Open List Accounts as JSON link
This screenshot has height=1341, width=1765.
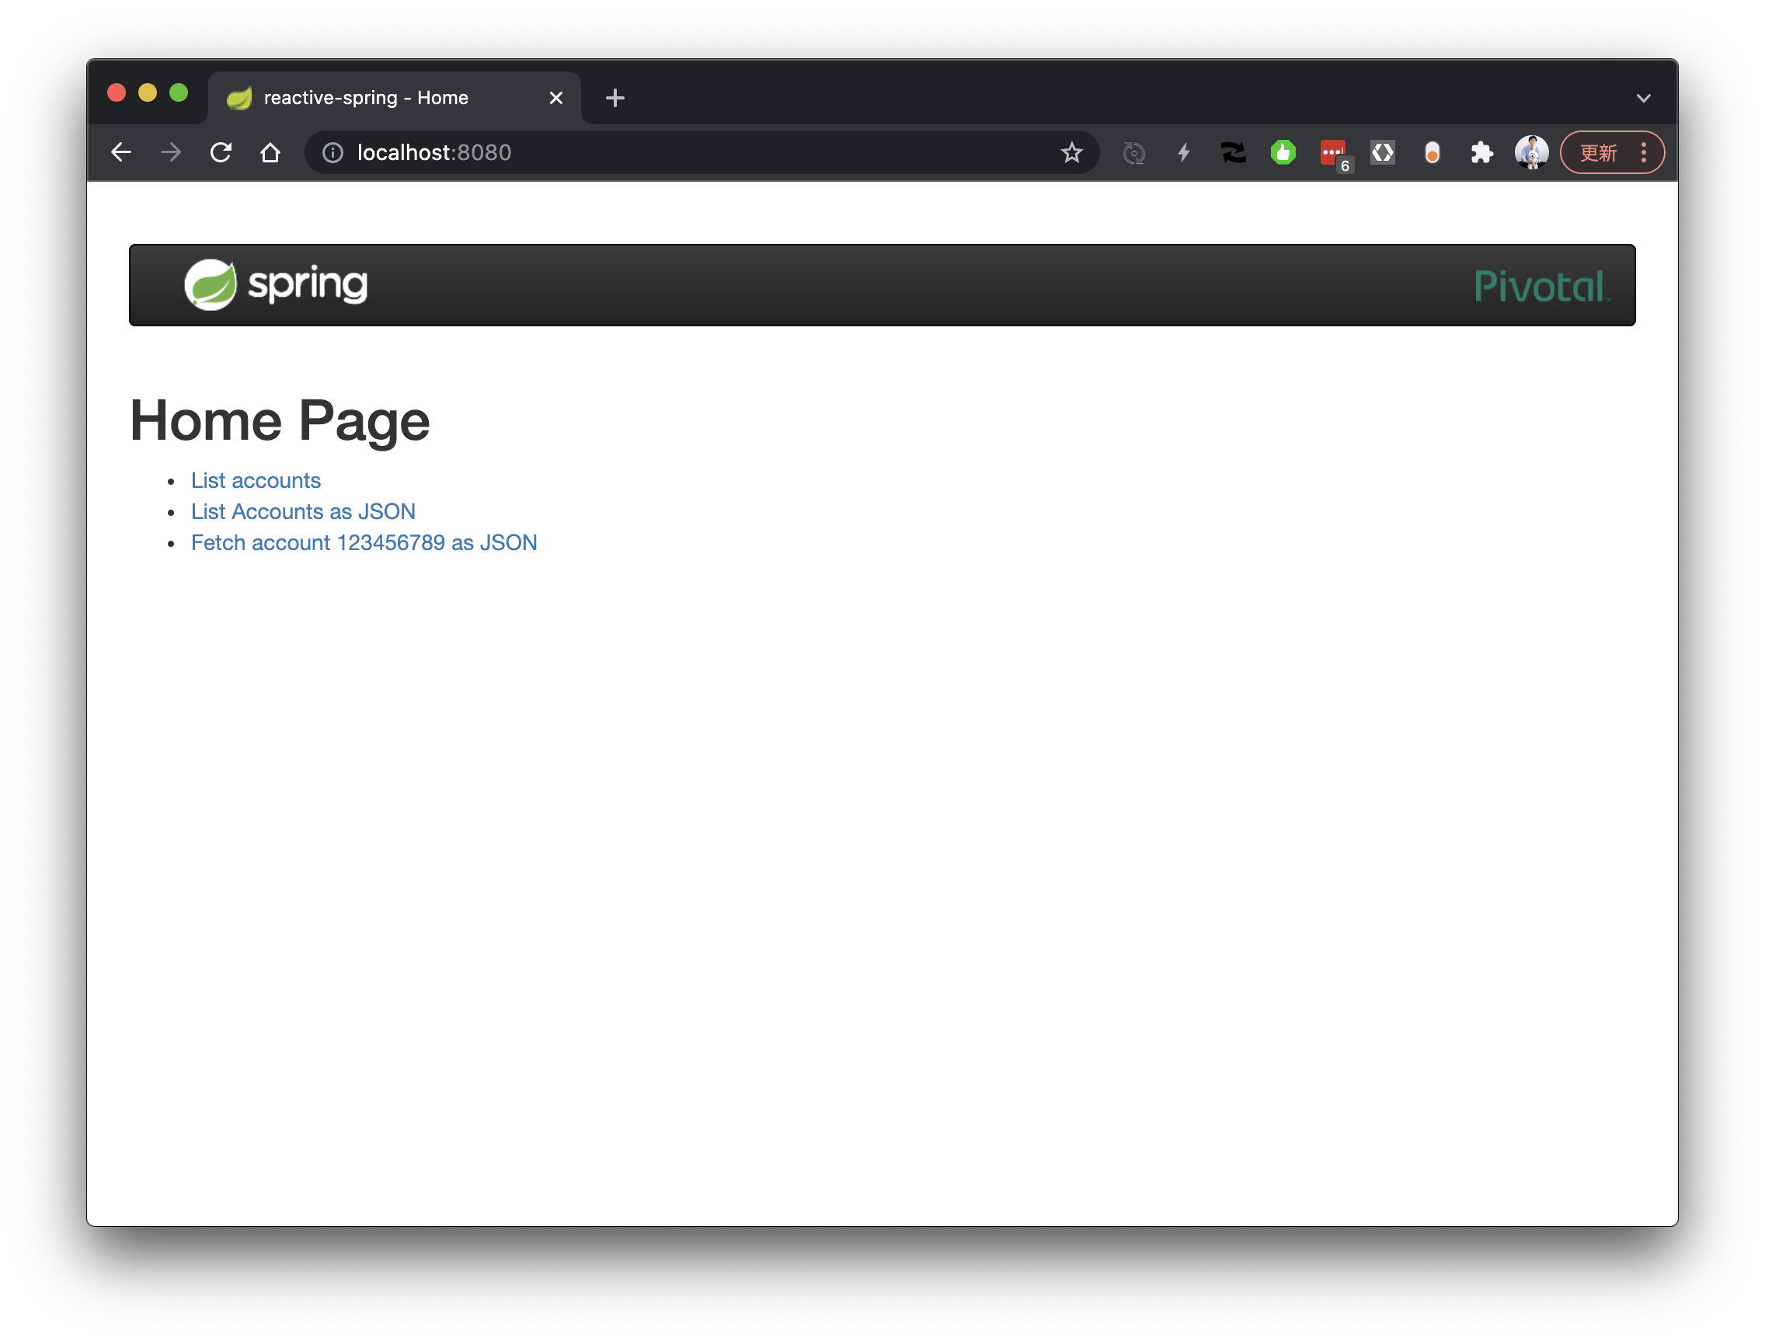[x=302, y=512]
